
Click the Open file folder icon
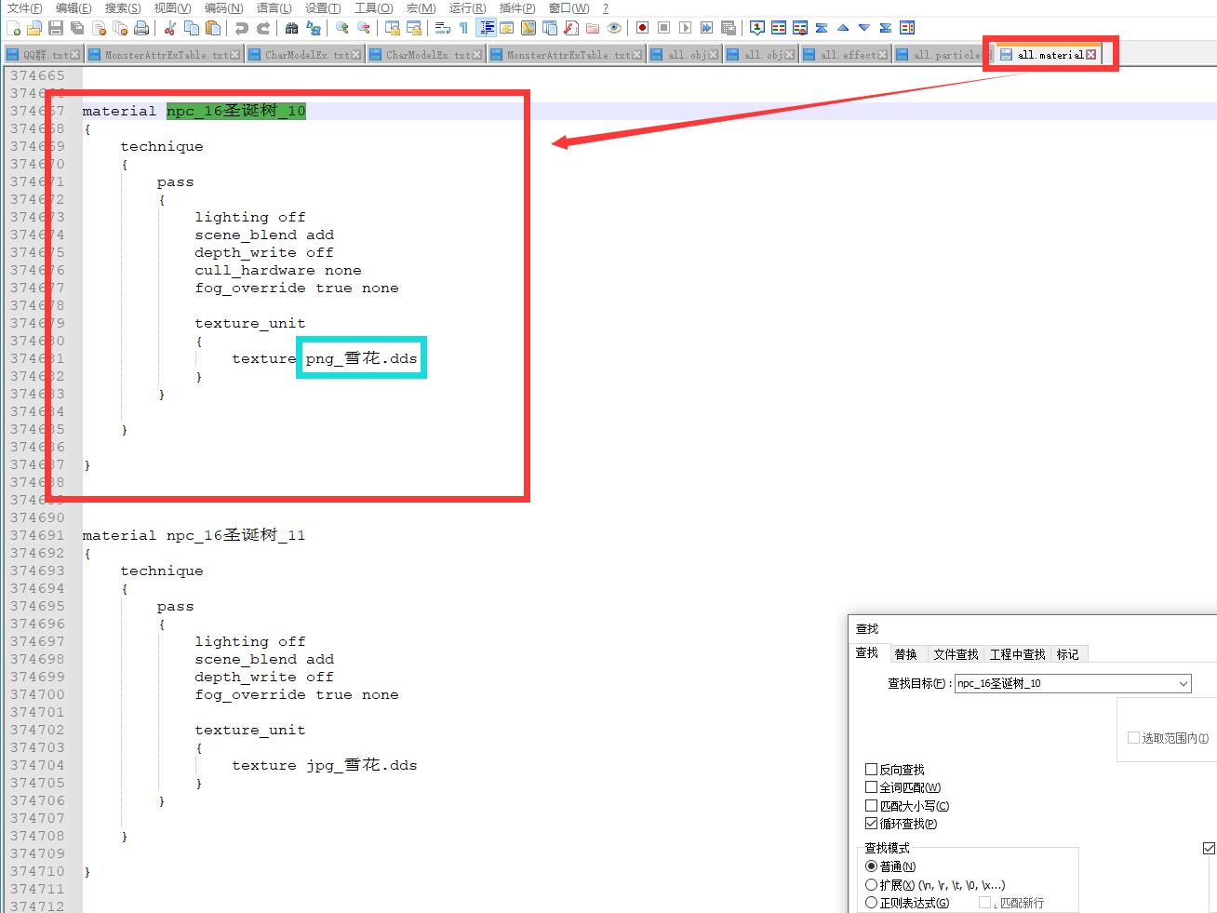tap(34, 28)
